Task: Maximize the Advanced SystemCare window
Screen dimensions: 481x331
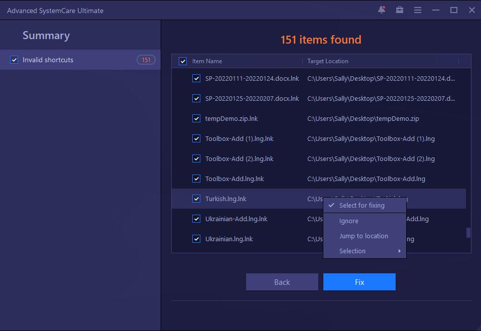Action: click(x=454, y=10)
